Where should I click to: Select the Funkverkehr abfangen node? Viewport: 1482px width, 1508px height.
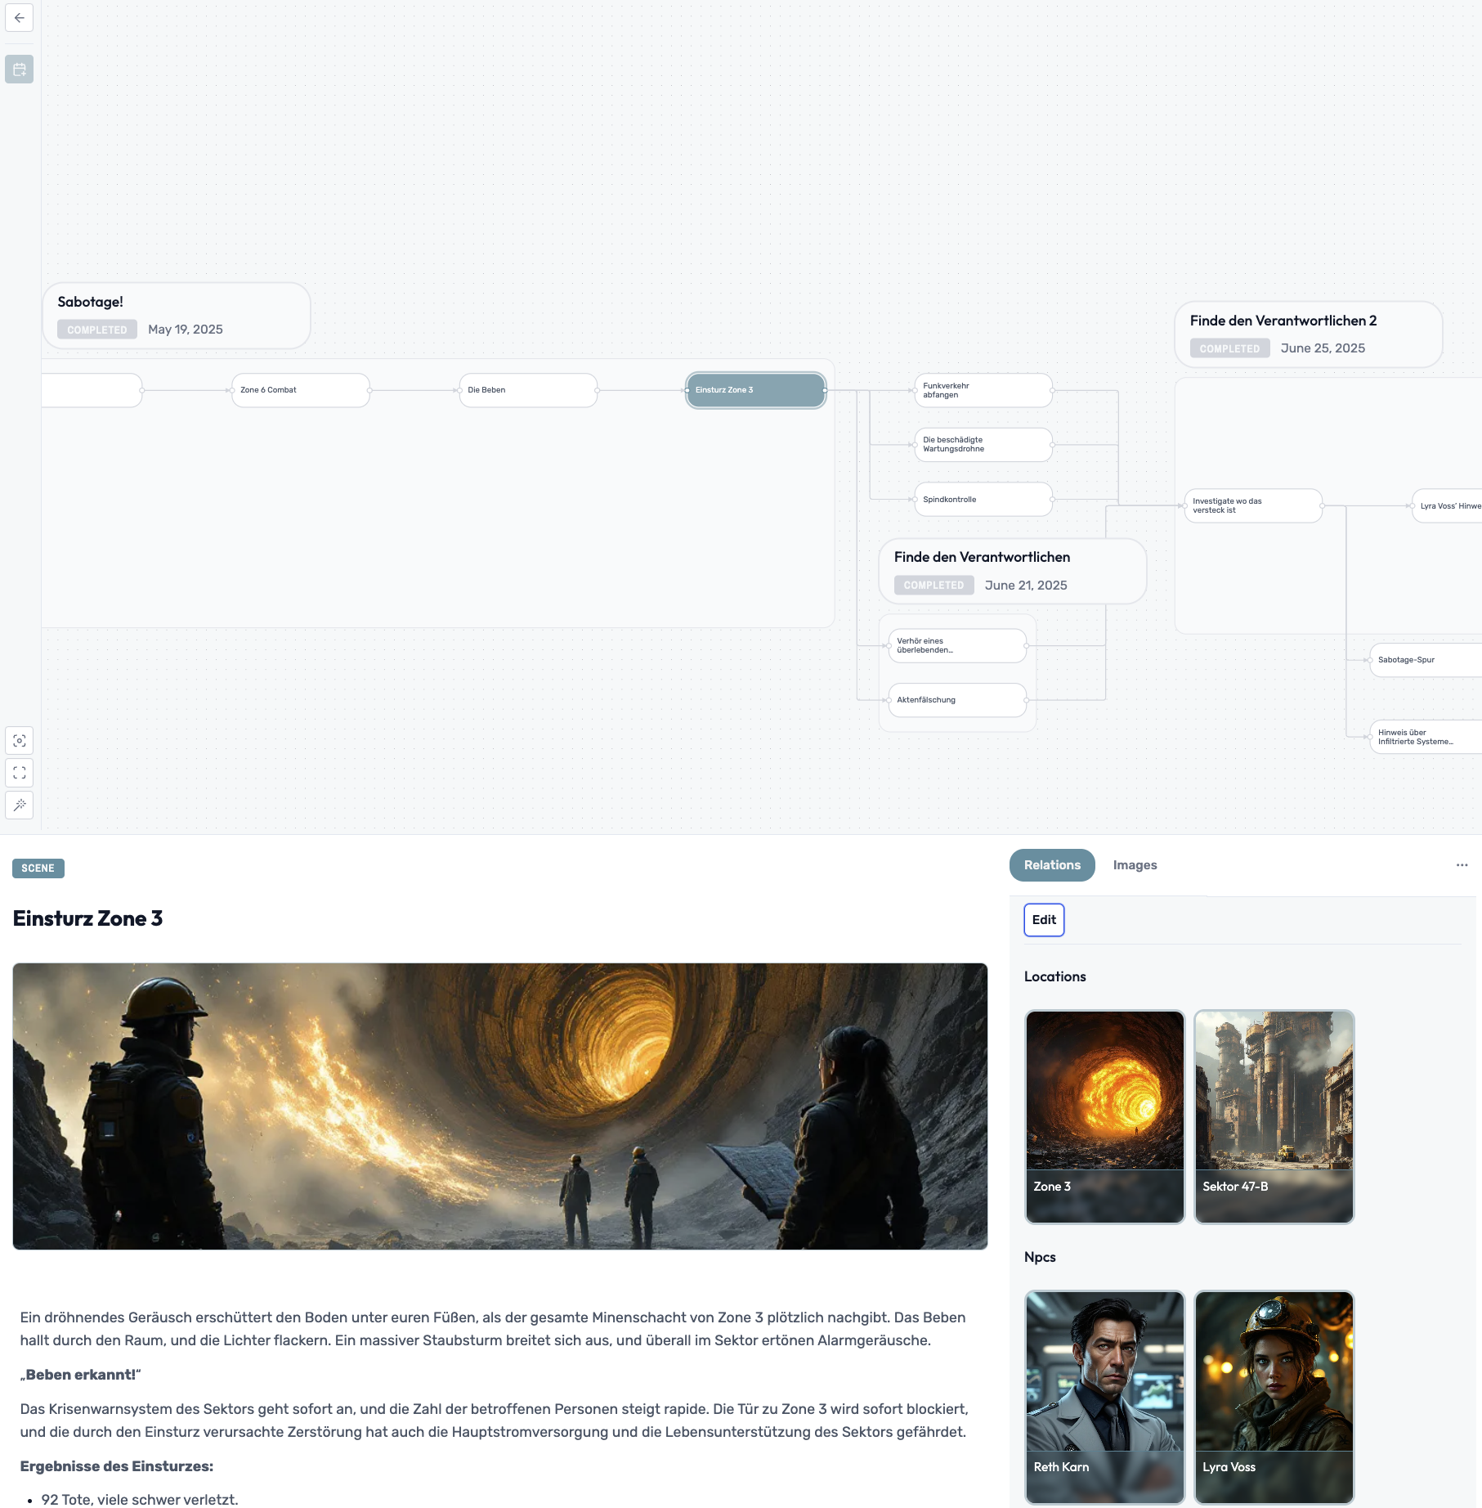point(983,390)
